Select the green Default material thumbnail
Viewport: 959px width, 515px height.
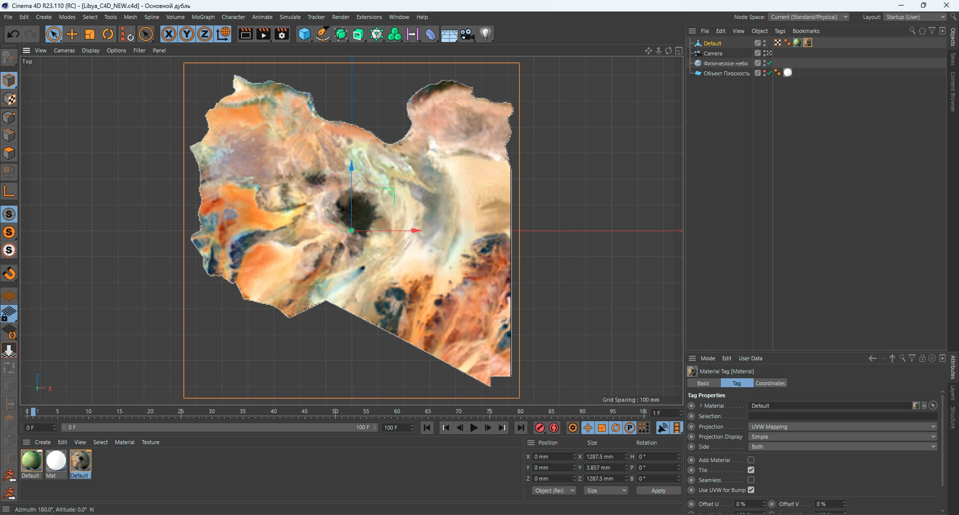tap(31, 461)
